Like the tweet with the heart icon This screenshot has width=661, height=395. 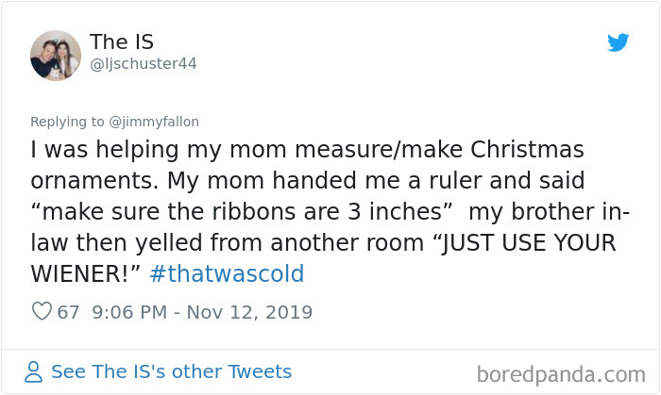pos(41,312)
